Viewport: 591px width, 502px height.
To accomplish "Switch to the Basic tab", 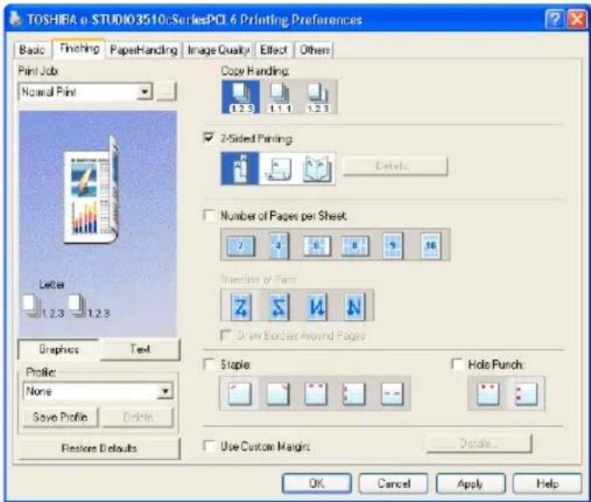I will point(32,49).
